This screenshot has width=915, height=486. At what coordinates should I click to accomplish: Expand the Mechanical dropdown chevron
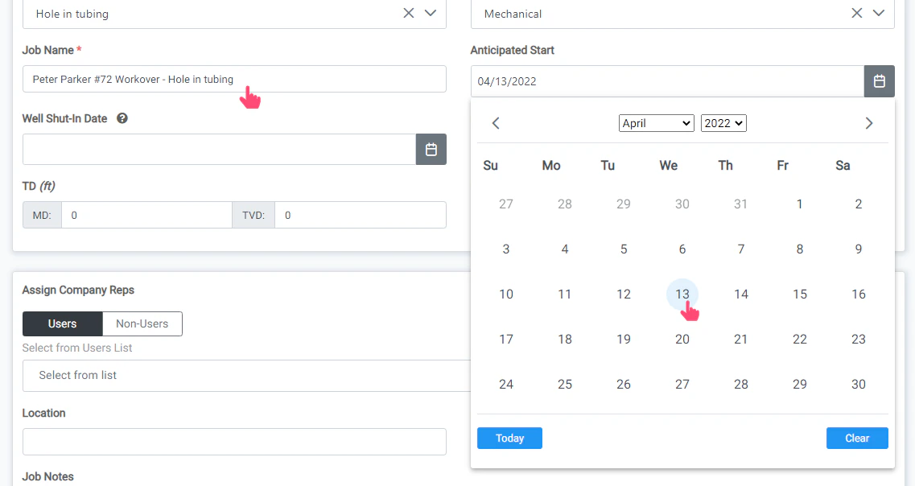pyautogui.click(x=879, y=13)
